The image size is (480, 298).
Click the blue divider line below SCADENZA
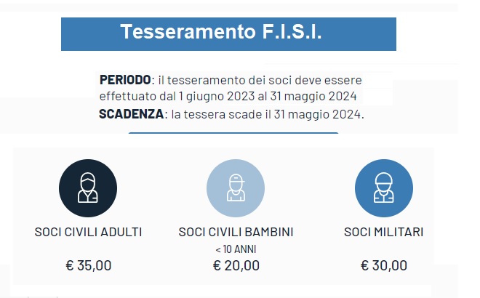click(x=233, y=133)
